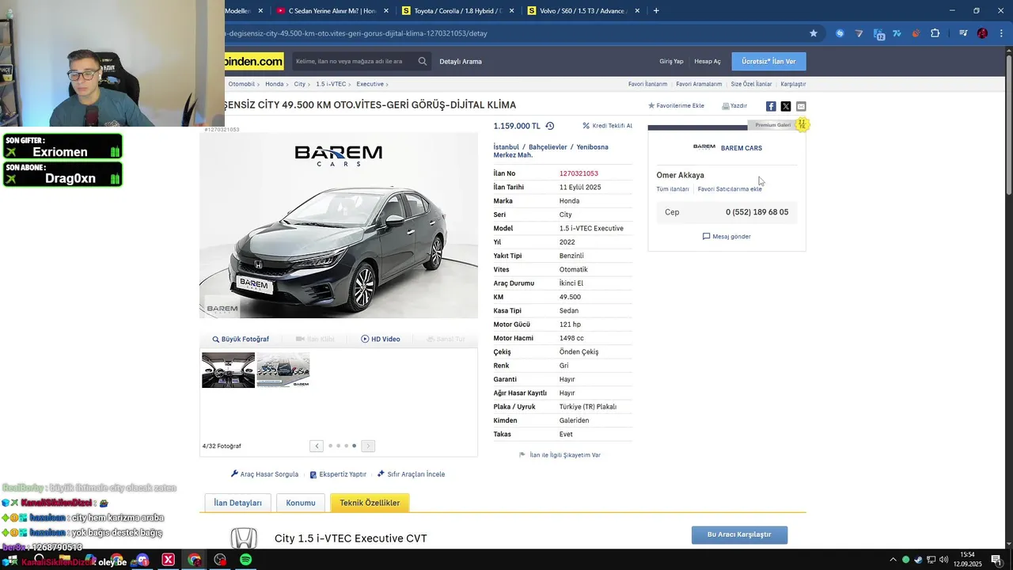Add listing via Favorilerime Ekle
Screen dimensions: 1013x570
(676, 105)
